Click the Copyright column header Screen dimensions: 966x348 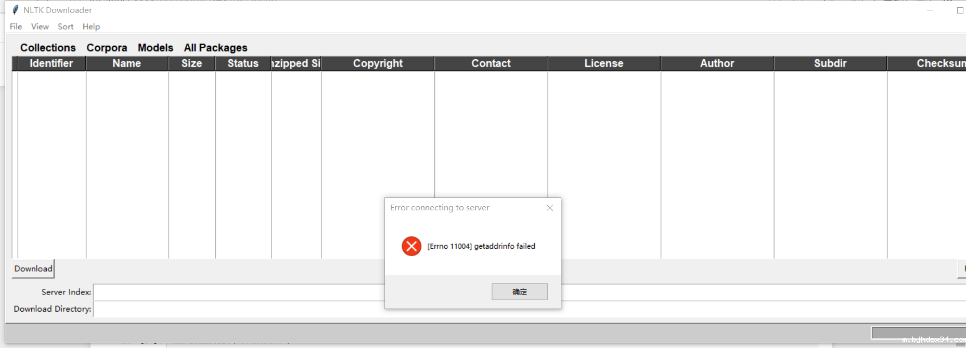pyautogui.click(x=378, y=63)
